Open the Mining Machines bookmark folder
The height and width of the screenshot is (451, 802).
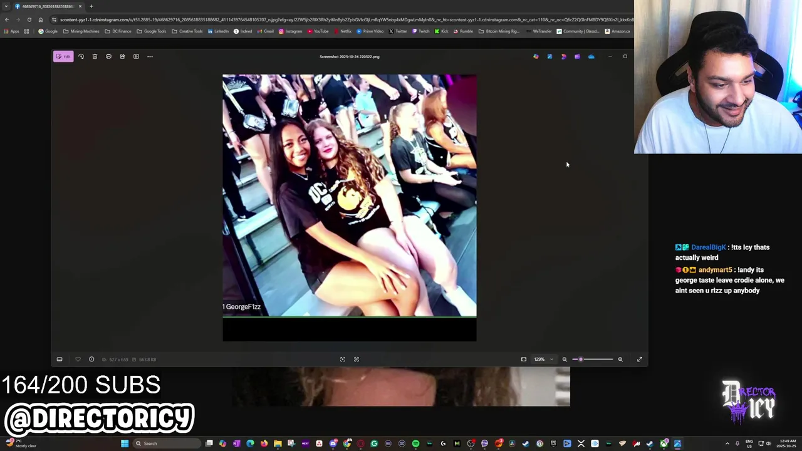[x=81, y=31]
